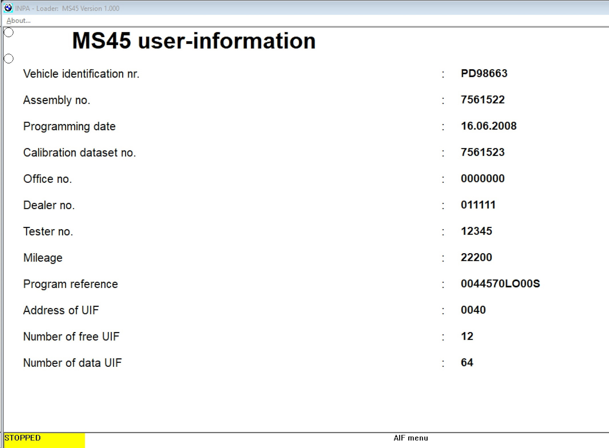Click the Number of free UIF label
The image size is (609, 448).
point(71,337)
